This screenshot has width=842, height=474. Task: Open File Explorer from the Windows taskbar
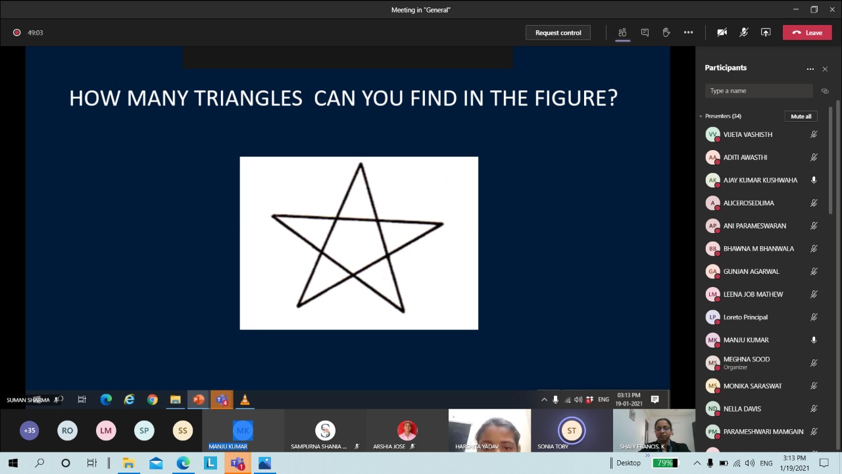tap(129, 463)
